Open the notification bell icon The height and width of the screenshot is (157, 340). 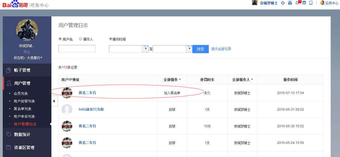point(297,3)
